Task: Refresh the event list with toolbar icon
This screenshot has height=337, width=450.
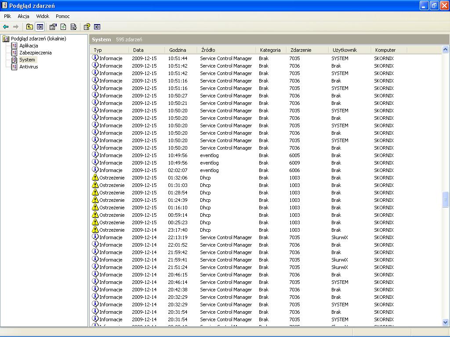Action: [x=63, y=27]
